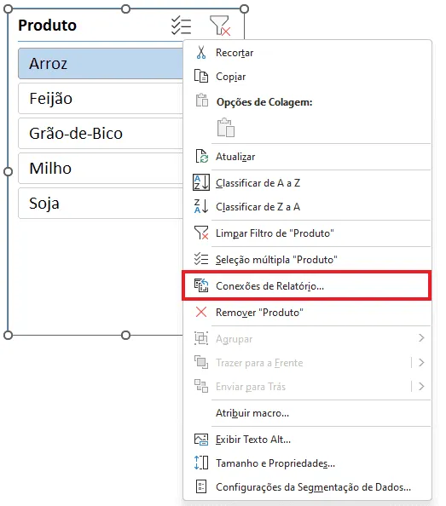This screenshot has height=506, width=446.
Task: Select the Feijão slicer button
Action: point(101,99)
